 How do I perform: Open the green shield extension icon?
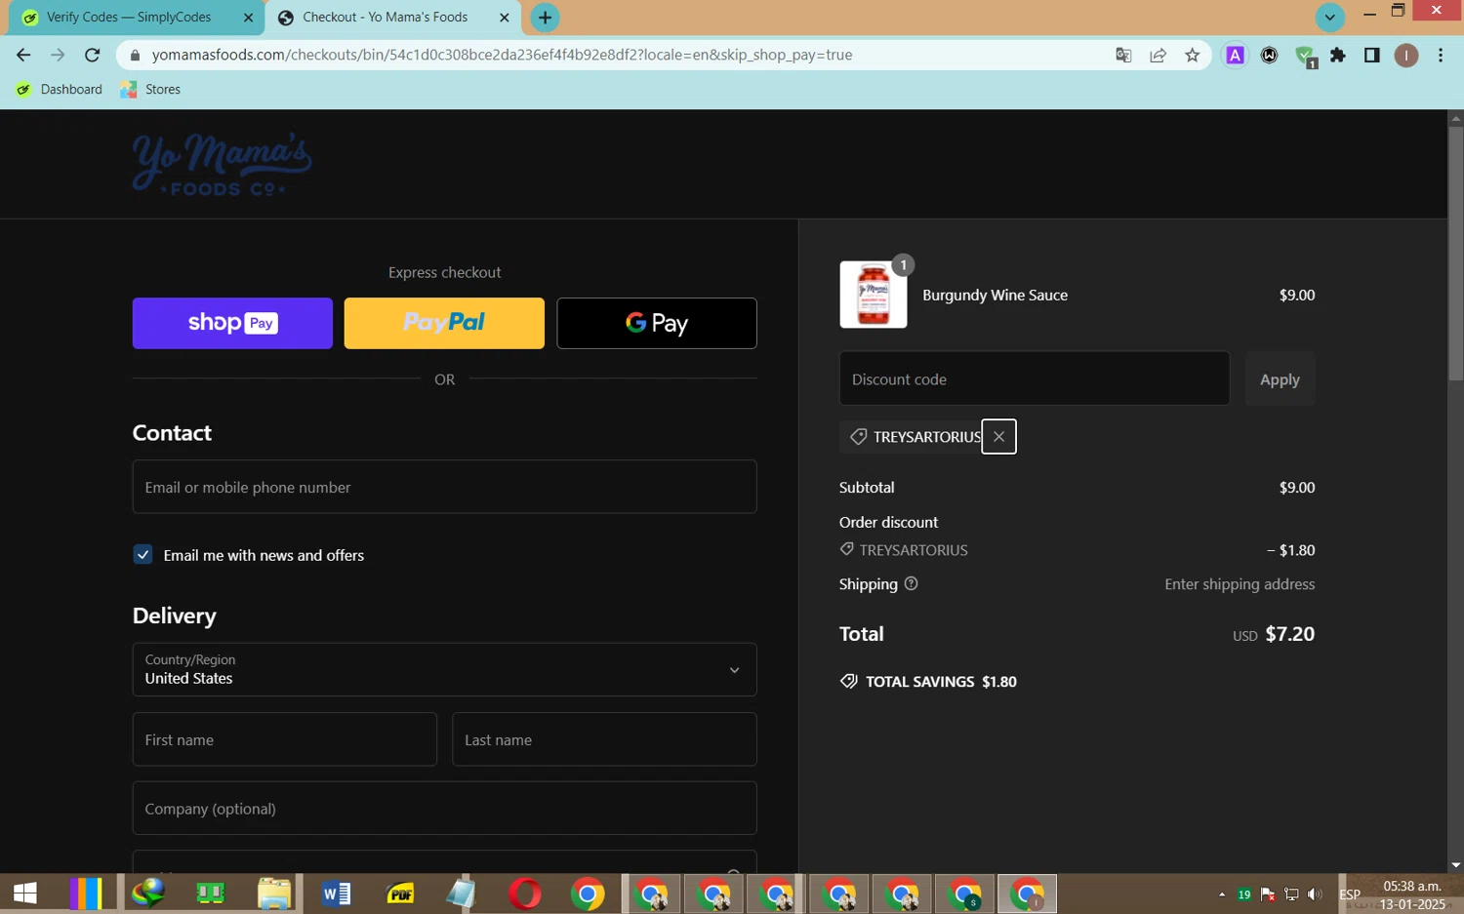pos(1305,57)
